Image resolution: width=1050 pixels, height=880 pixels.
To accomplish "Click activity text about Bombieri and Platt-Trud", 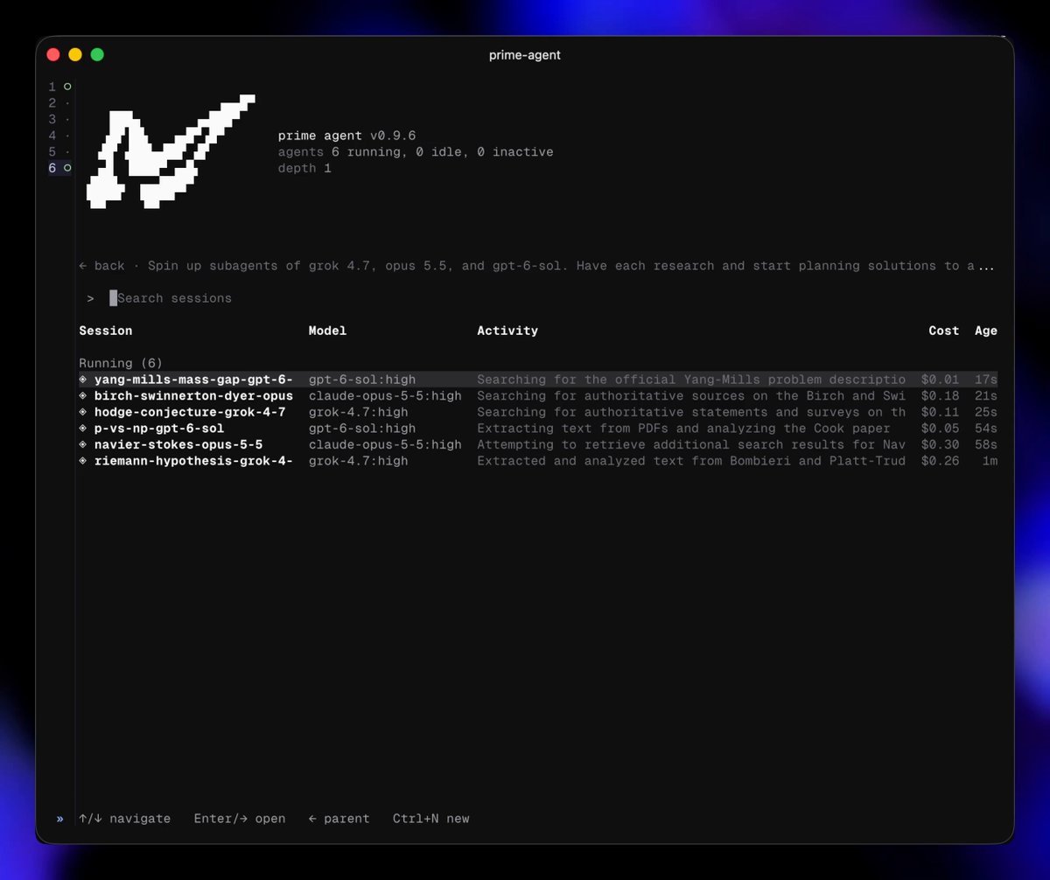I will coord(691,461).
